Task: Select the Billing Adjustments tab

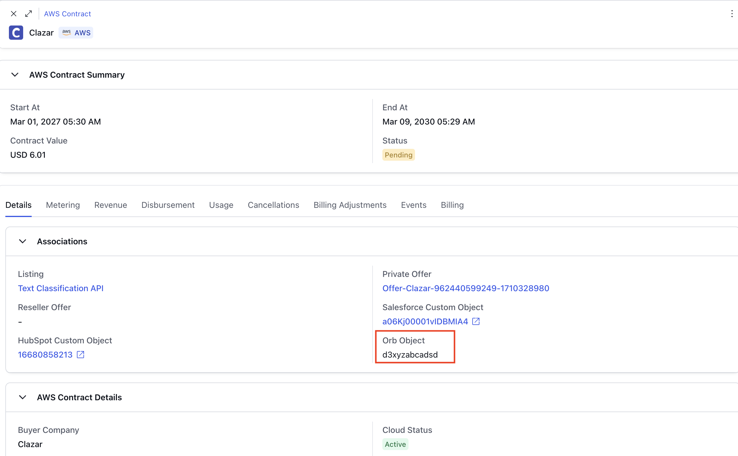Action: tap(350, 205)
